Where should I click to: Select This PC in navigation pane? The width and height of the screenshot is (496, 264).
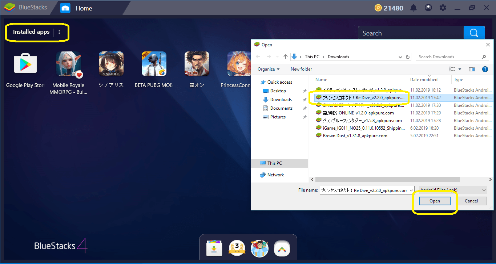pyautogui.click(x=279, y=163)
